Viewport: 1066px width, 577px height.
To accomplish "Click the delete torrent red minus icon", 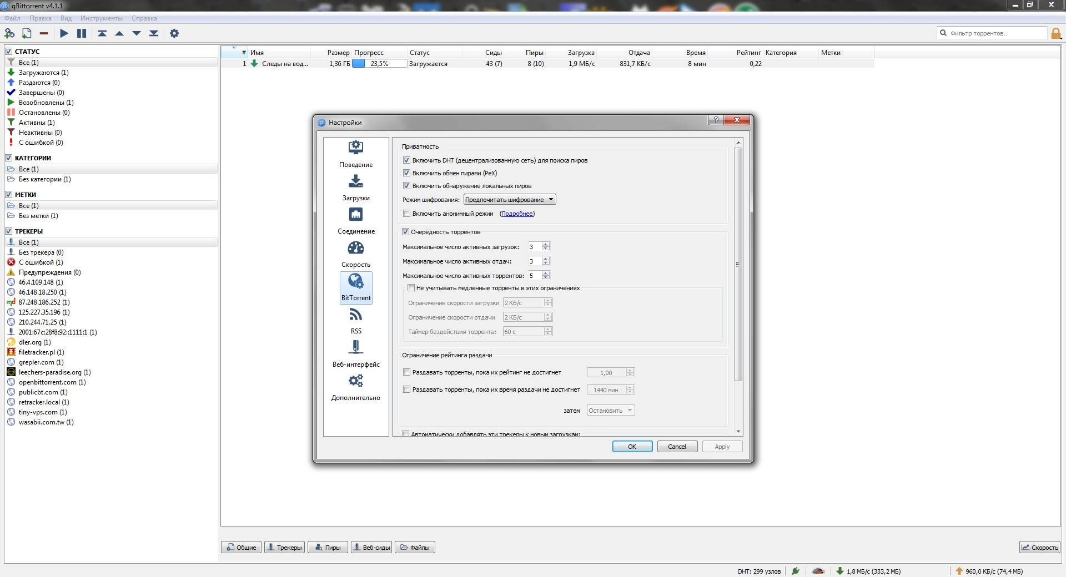I will pos(44,33).
